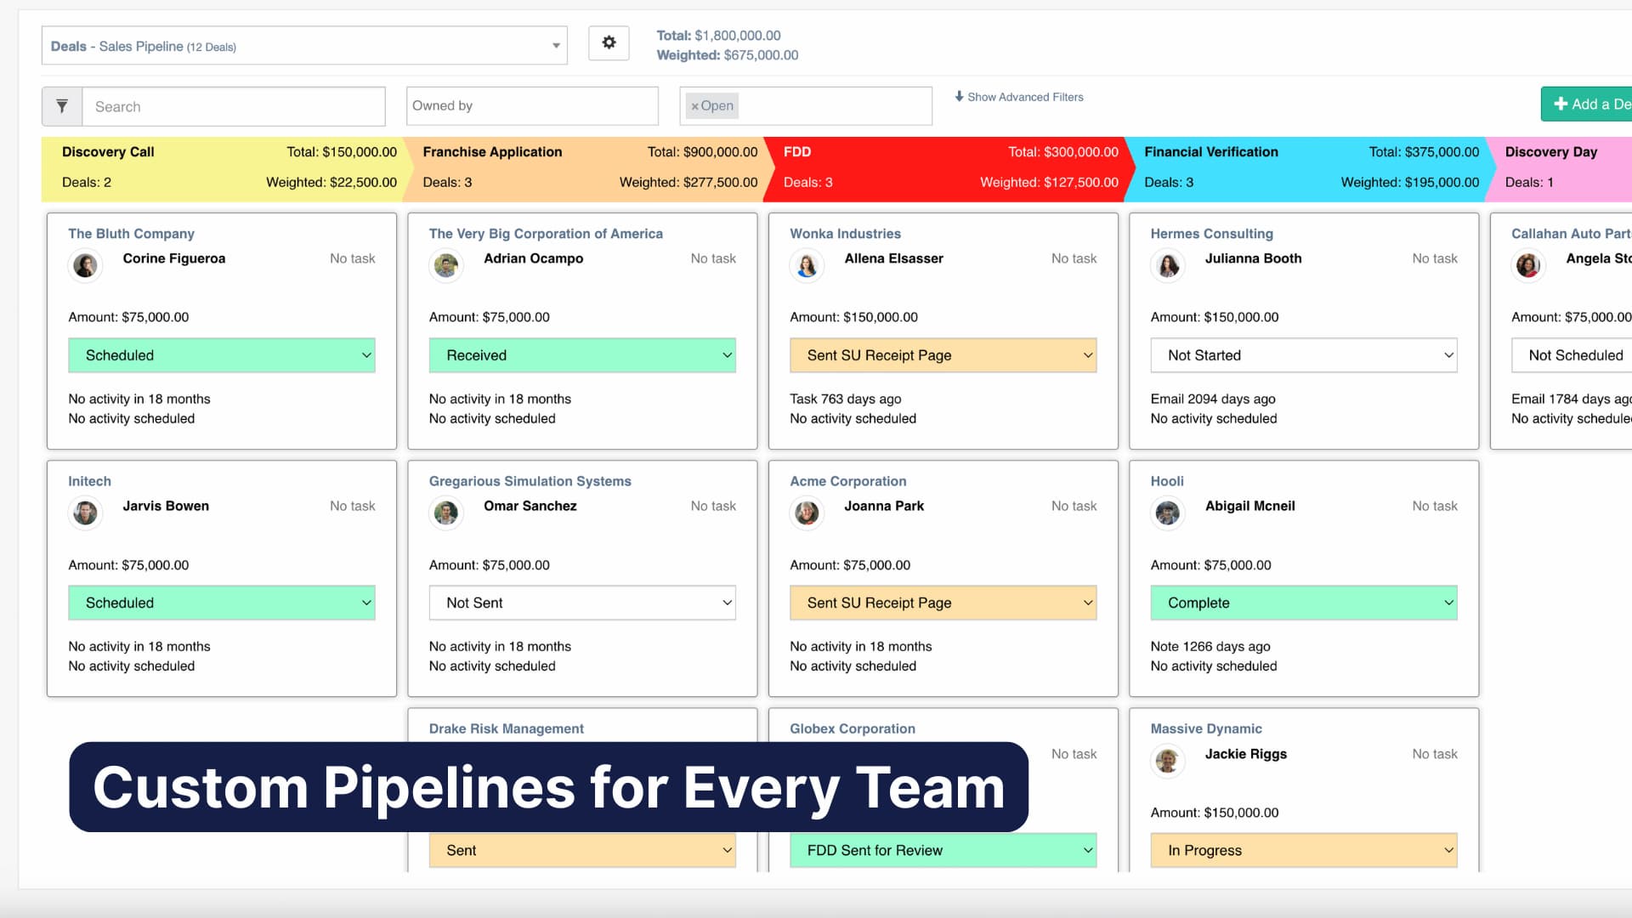
Task: Click Allena Elsasser's avatar photo
Action: [807, 265]
